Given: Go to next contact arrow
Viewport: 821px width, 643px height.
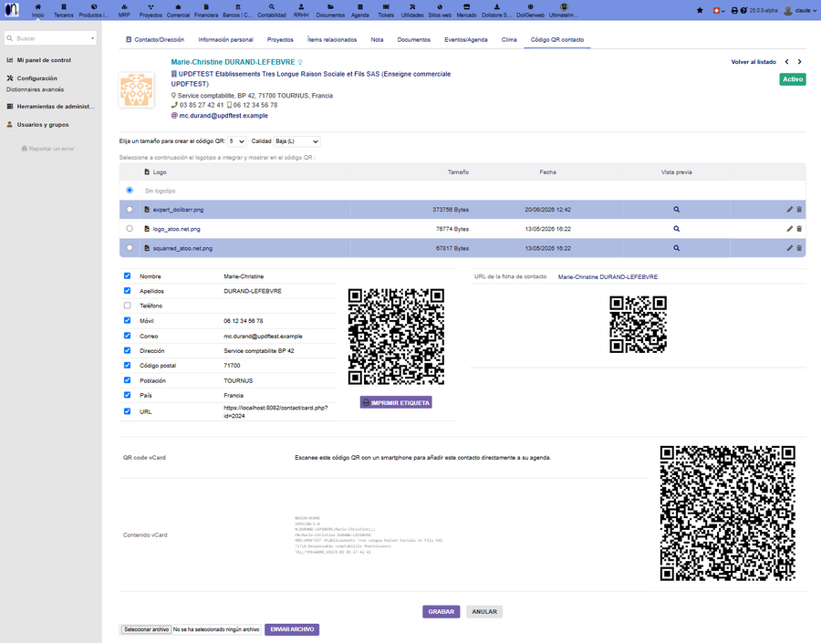Looking at the screenshot, I should pyautogui.click(x=799, y=62).
